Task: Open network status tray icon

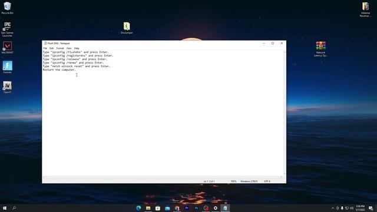Action: [x=347, y=208]
